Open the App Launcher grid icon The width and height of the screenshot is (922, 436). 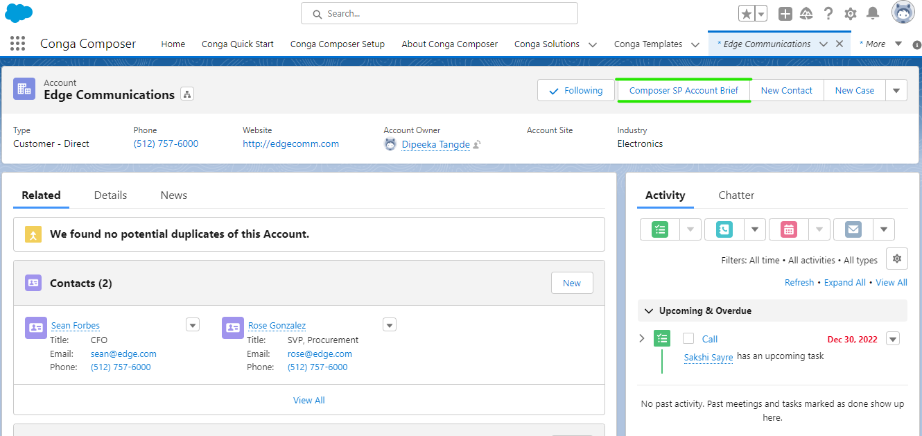pos(18,44)
